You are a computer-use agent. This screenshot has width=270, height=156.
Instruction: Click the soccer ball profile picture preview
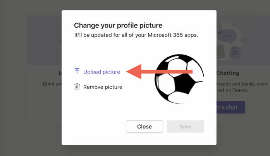click(x=179, y=79)
